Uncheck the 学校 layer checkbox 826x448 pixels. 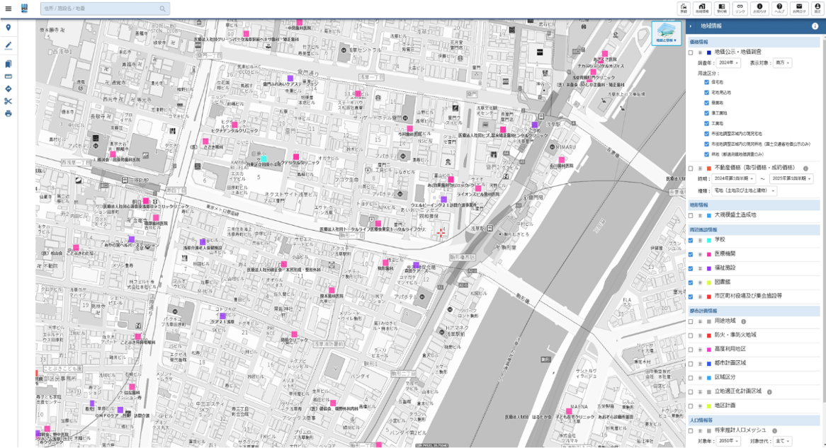click(691, 241)
